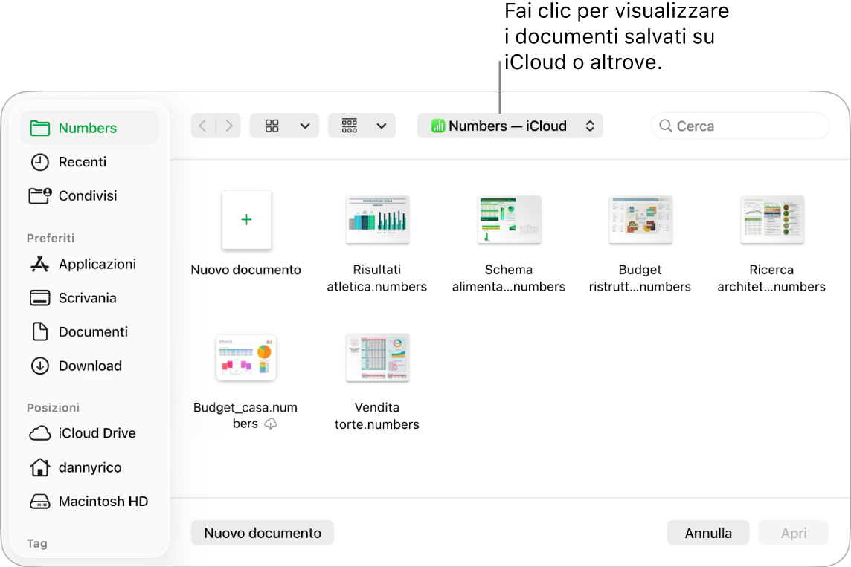Focus the Cerca search field

coord(739,126)
